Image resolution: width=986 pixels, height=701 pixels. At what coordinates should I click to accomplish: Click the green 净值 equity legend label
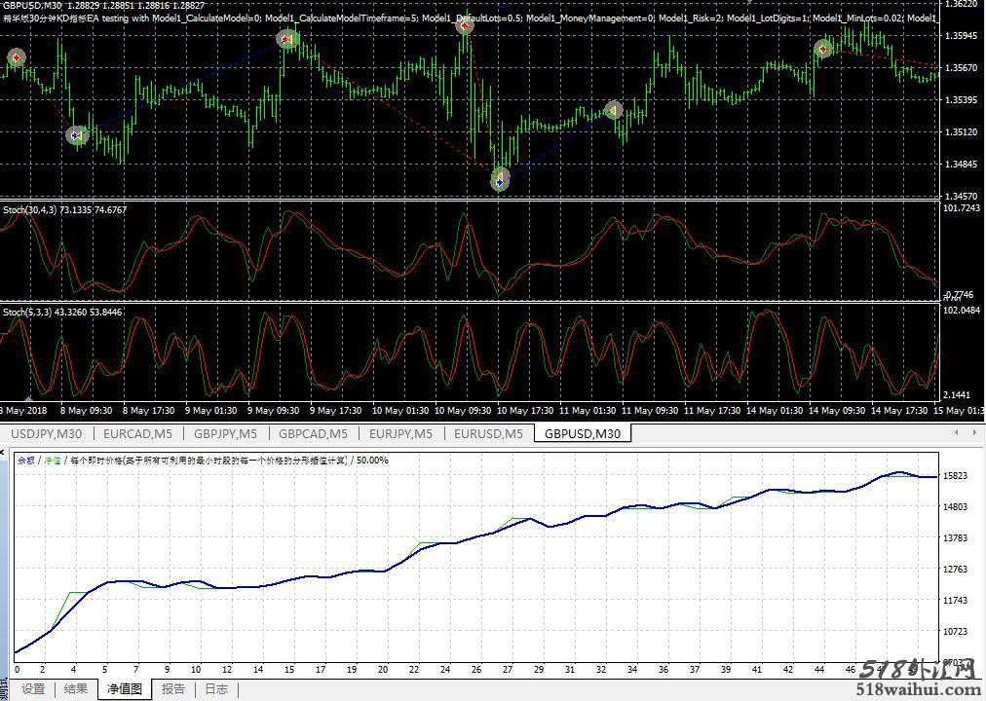[53, 461]
